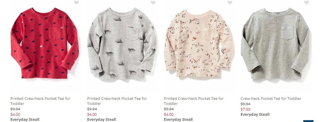Image resolution: width=321 pixels, height=122 pixels.
Task: Open Crew-Neck Pocket Tee for Toddler link
Action: coord(271,99)
